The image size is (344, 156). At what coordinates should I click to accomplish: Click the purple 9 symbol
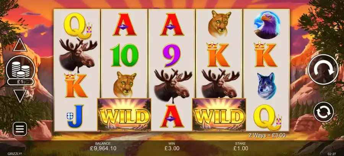[172, 55]
